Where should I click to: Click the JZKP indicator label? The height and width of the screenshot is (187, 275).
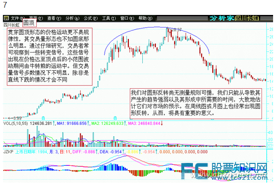[x=8, y=152]
